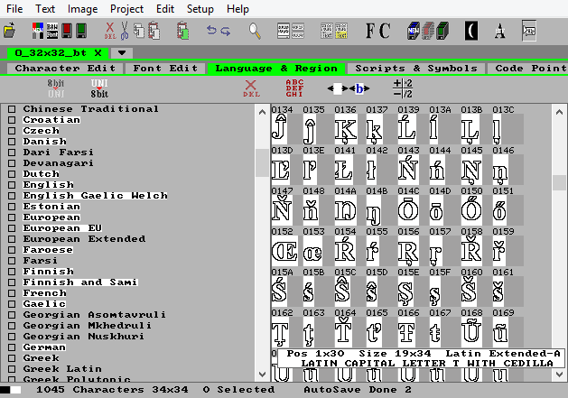Click the green paste-special icon
The height and width of the screenshot is (398, 568).
tap(183, 31)
